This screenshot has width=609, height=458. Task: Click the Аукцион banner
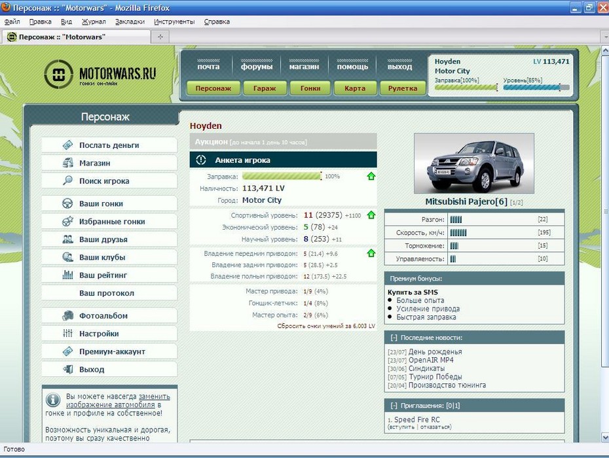click(x=283, y=142)
